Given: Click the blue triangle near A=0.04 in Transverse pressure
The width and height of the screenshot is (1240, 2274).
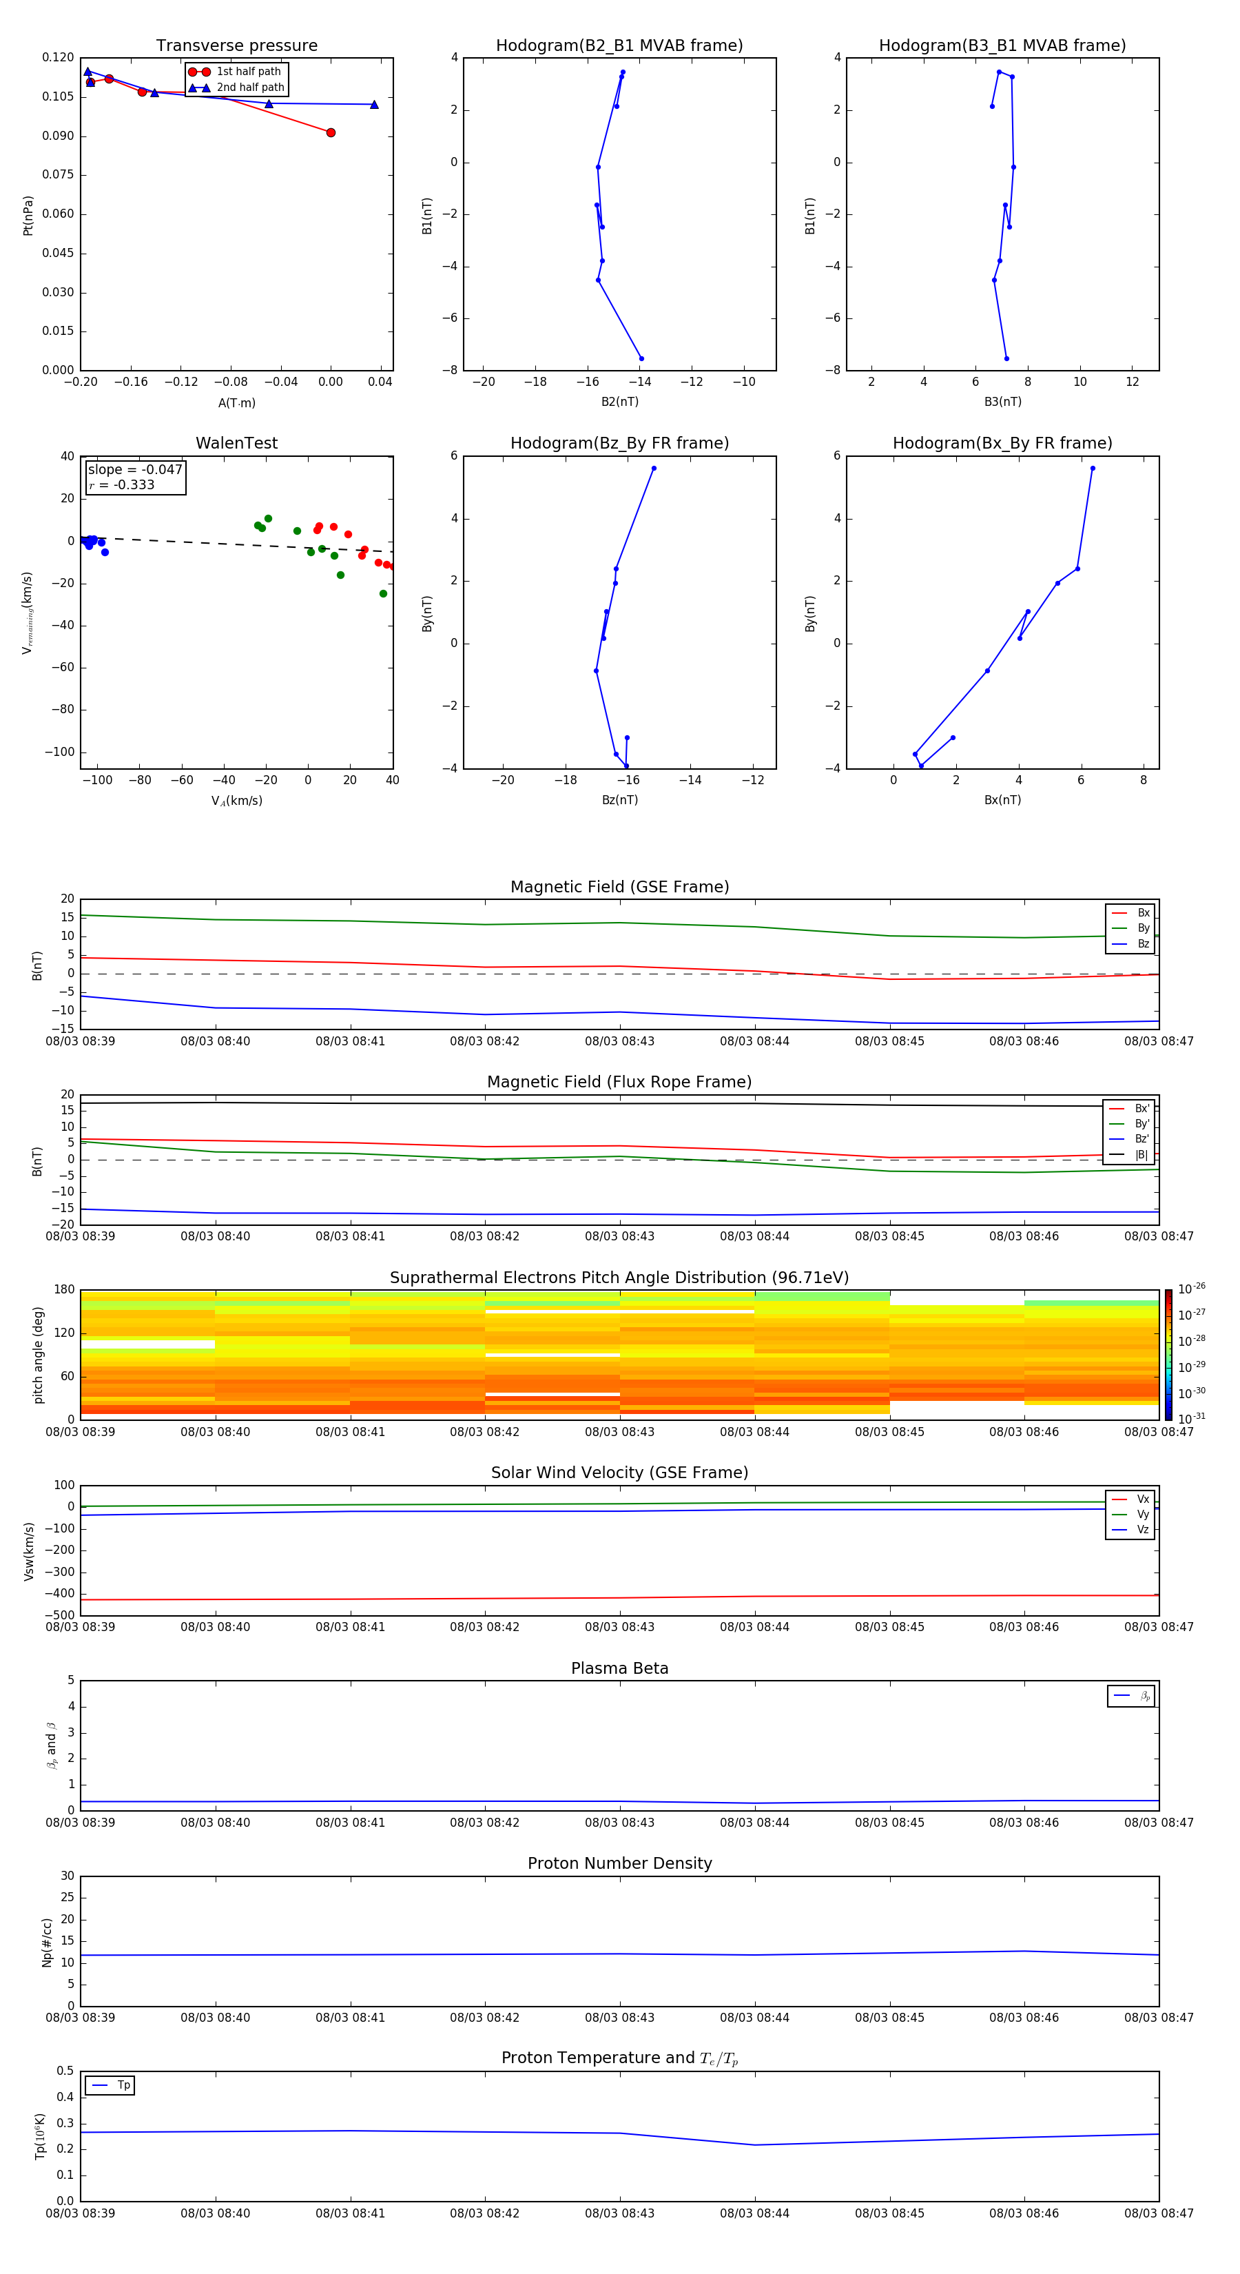Looking at the screenshot, I should tap(374, 104).
